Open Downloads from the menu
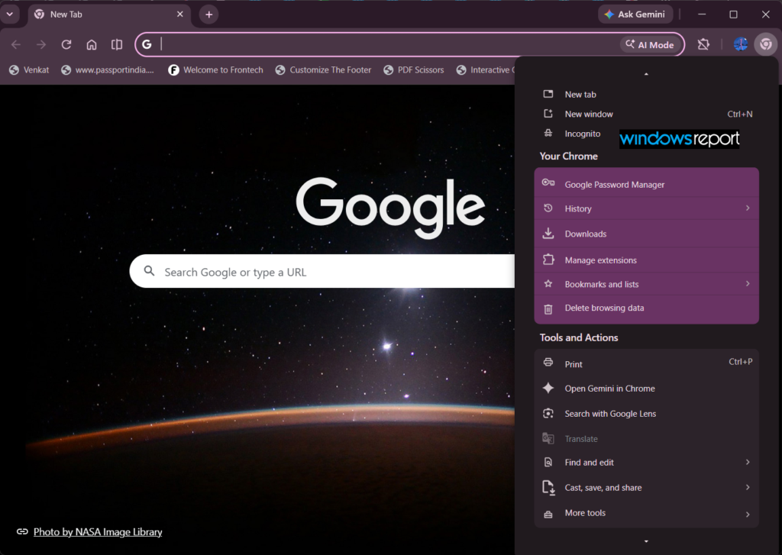 646,234
